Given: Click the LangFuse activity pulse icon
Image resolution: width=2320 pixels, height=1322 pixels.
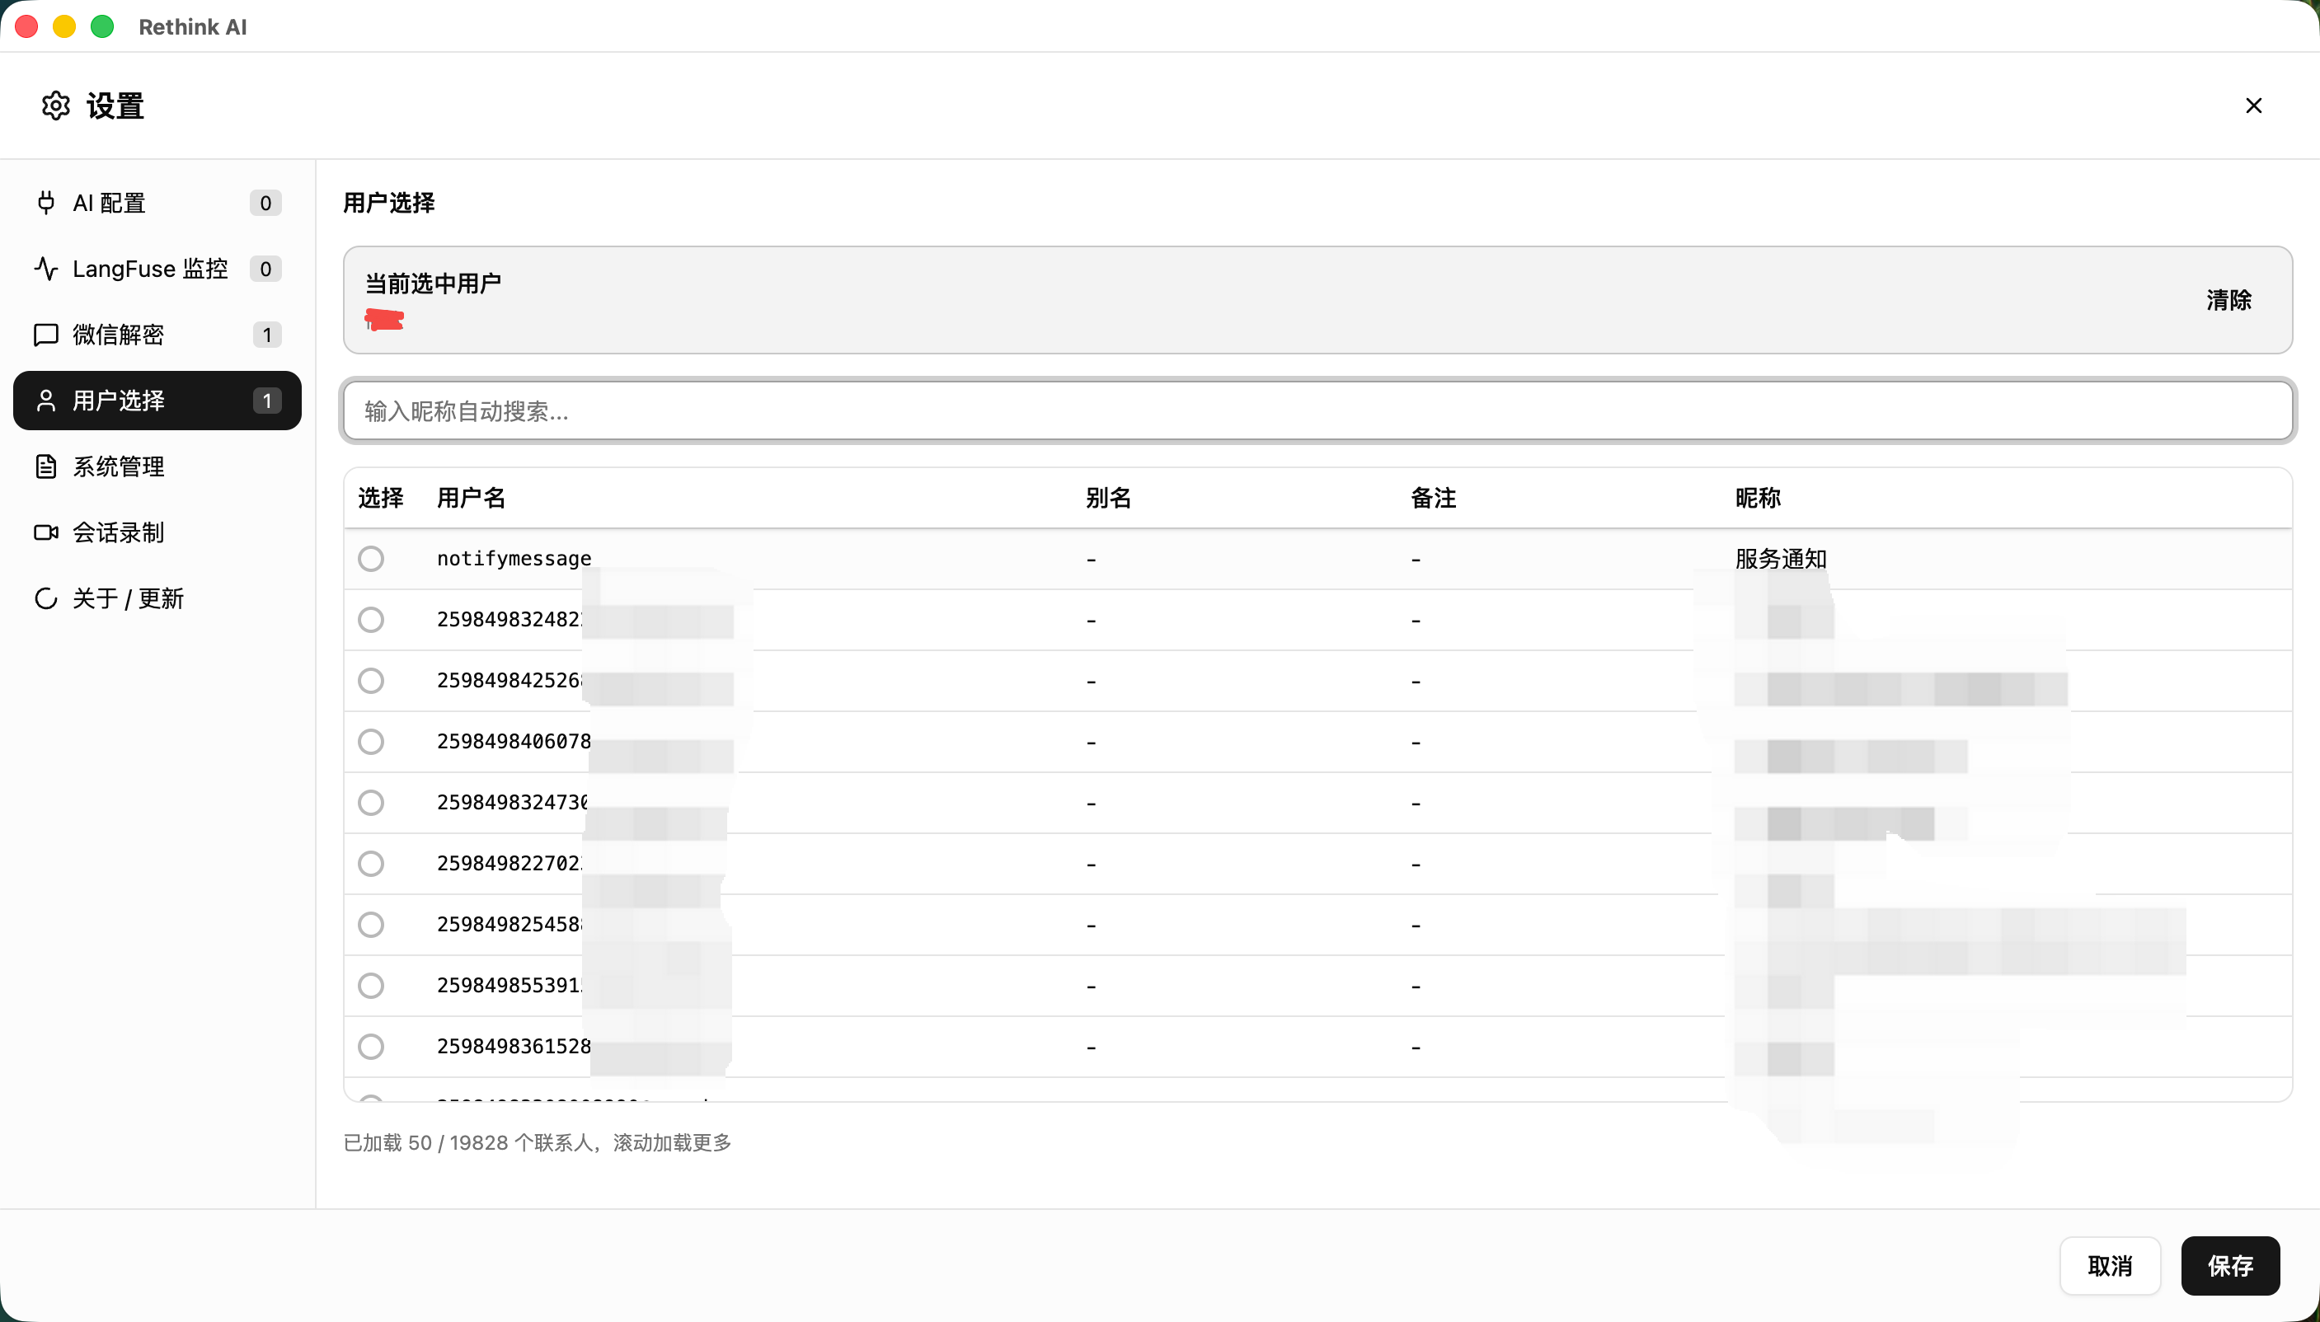Looking at the screenshot, I should coord(45,269).
